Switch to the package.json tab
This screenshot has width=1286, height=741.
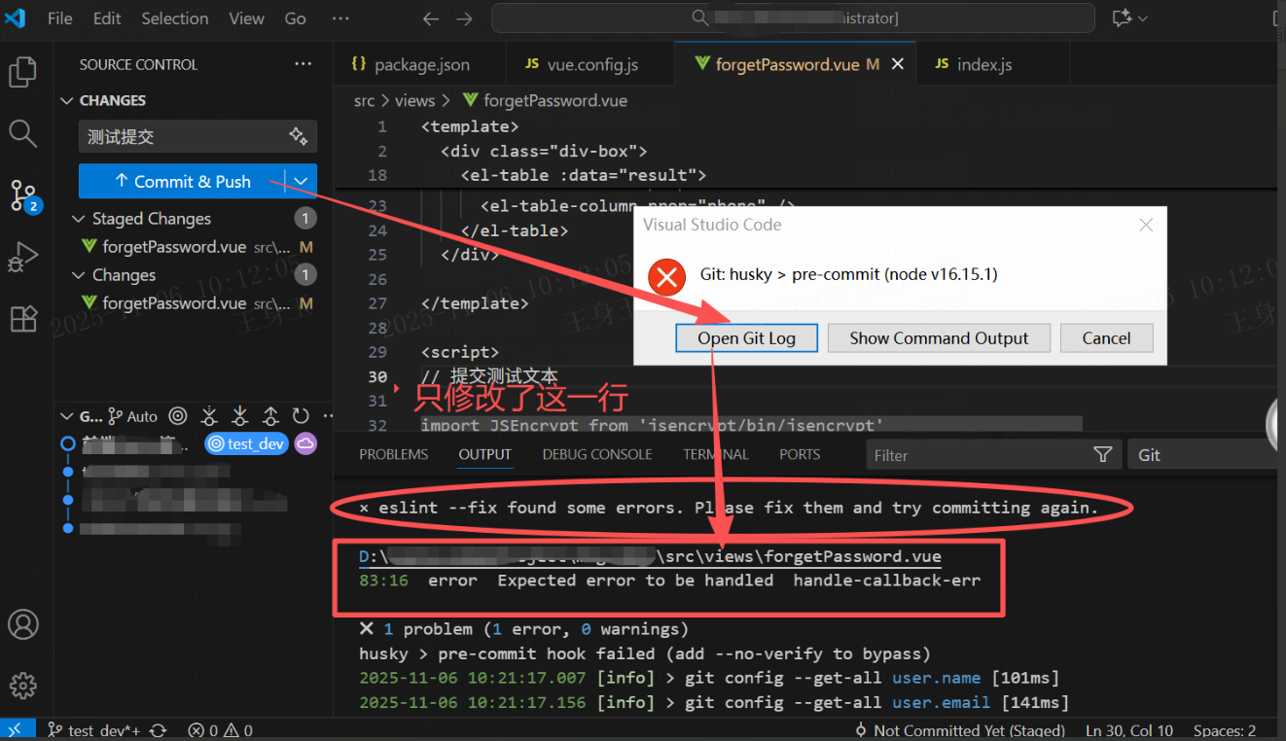coord(420,64)
